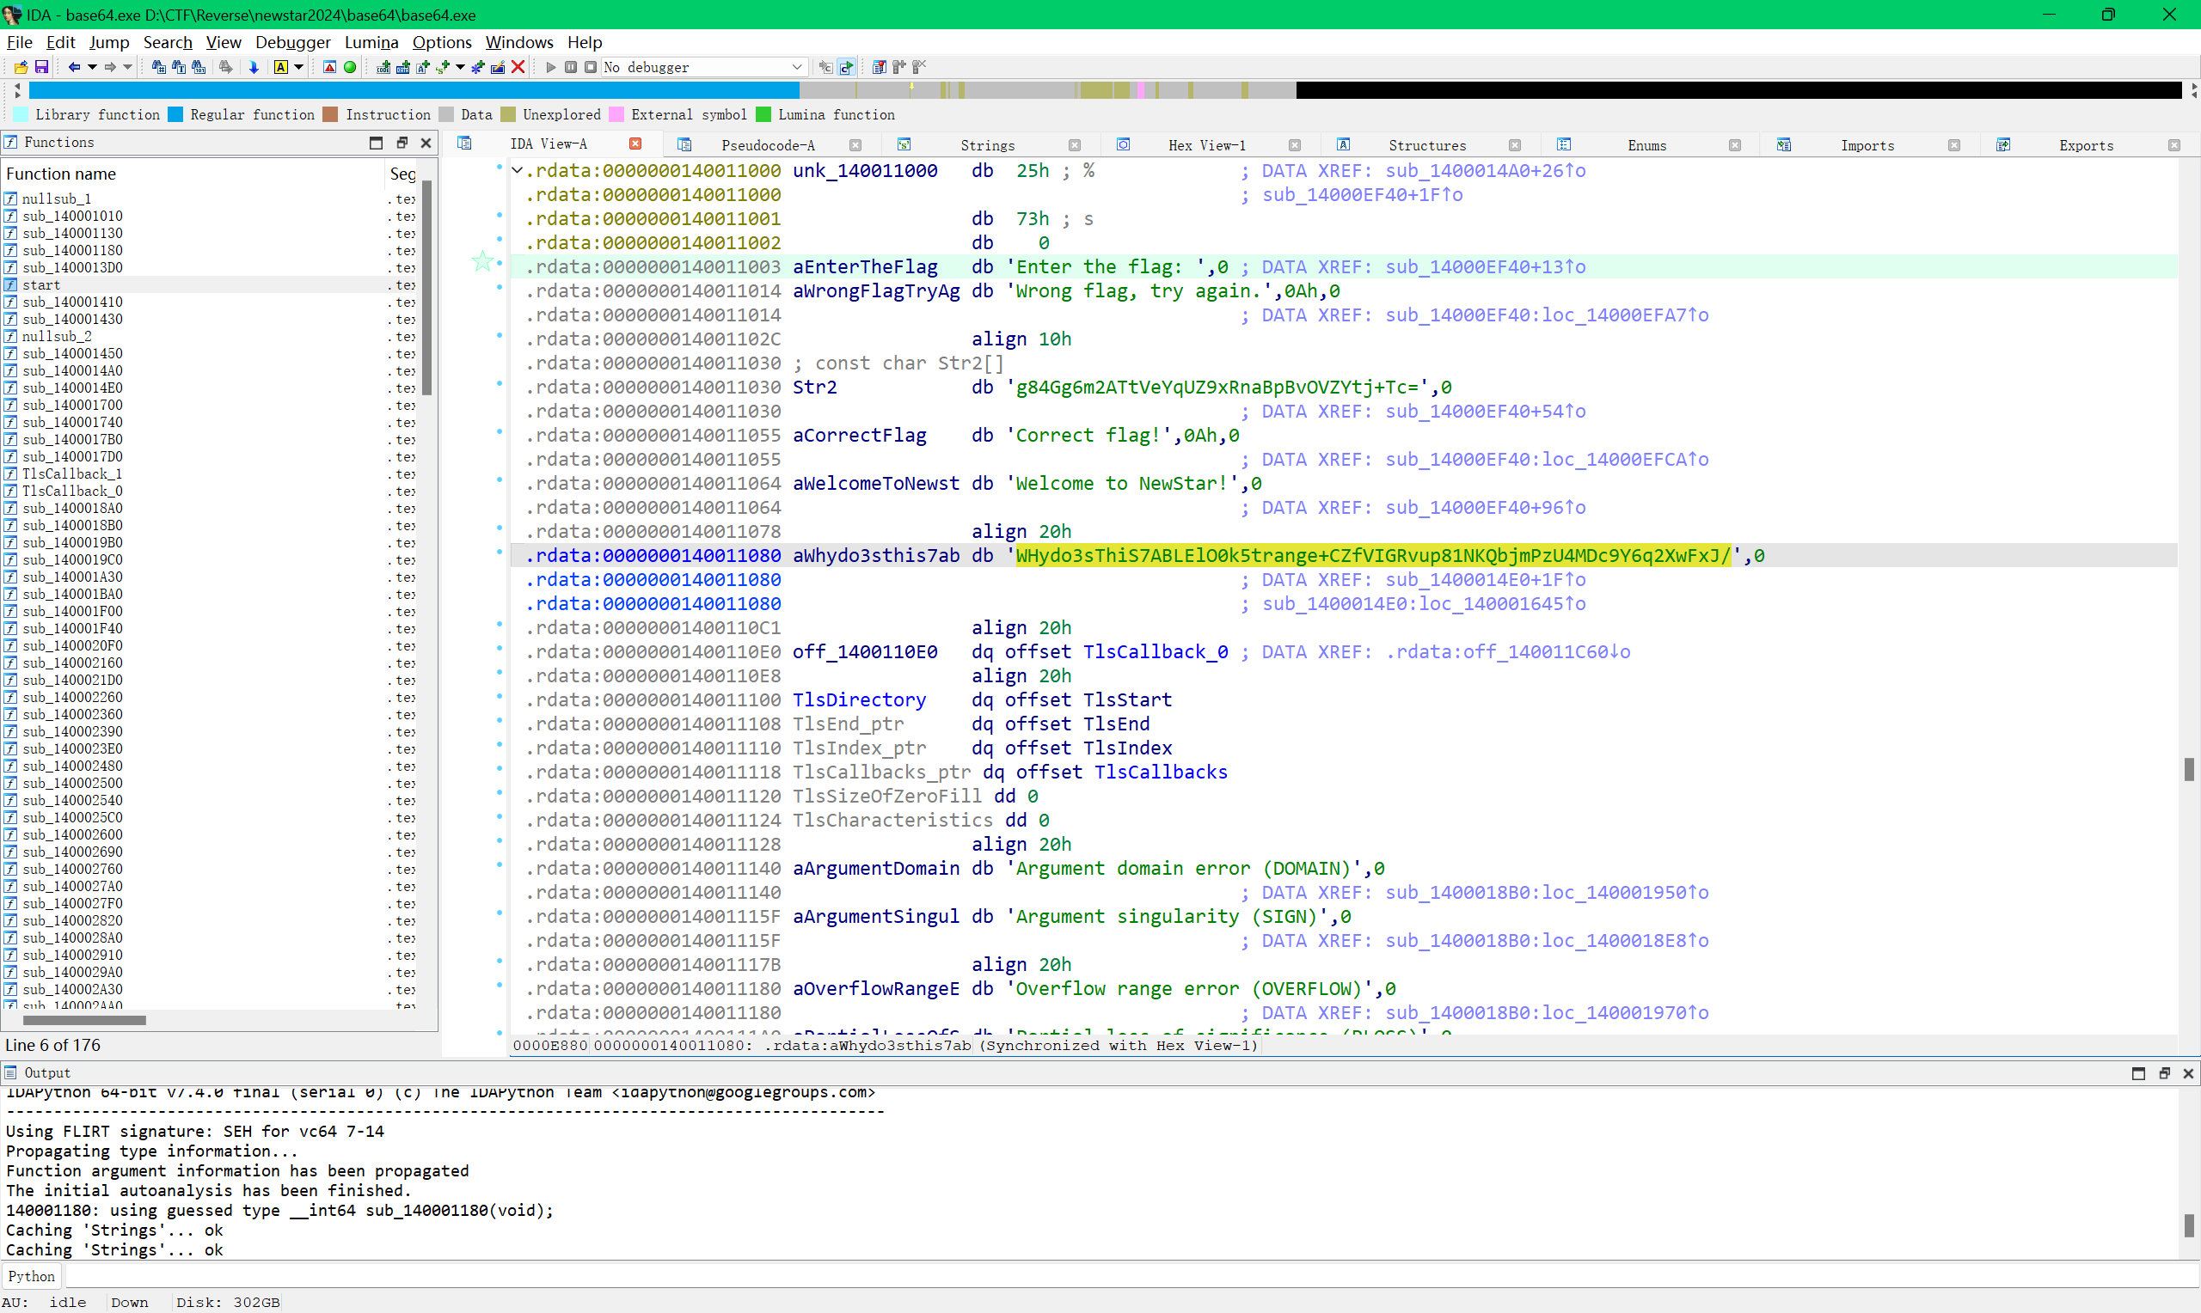Open the debugger selection combo box
Image resolution: width=2201 pixels, height=1313 pixels.
point(703,67)
